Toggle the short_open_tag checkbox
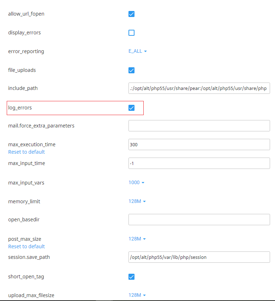Viewport: 275px width, 301px height. [x=131, y=277]
